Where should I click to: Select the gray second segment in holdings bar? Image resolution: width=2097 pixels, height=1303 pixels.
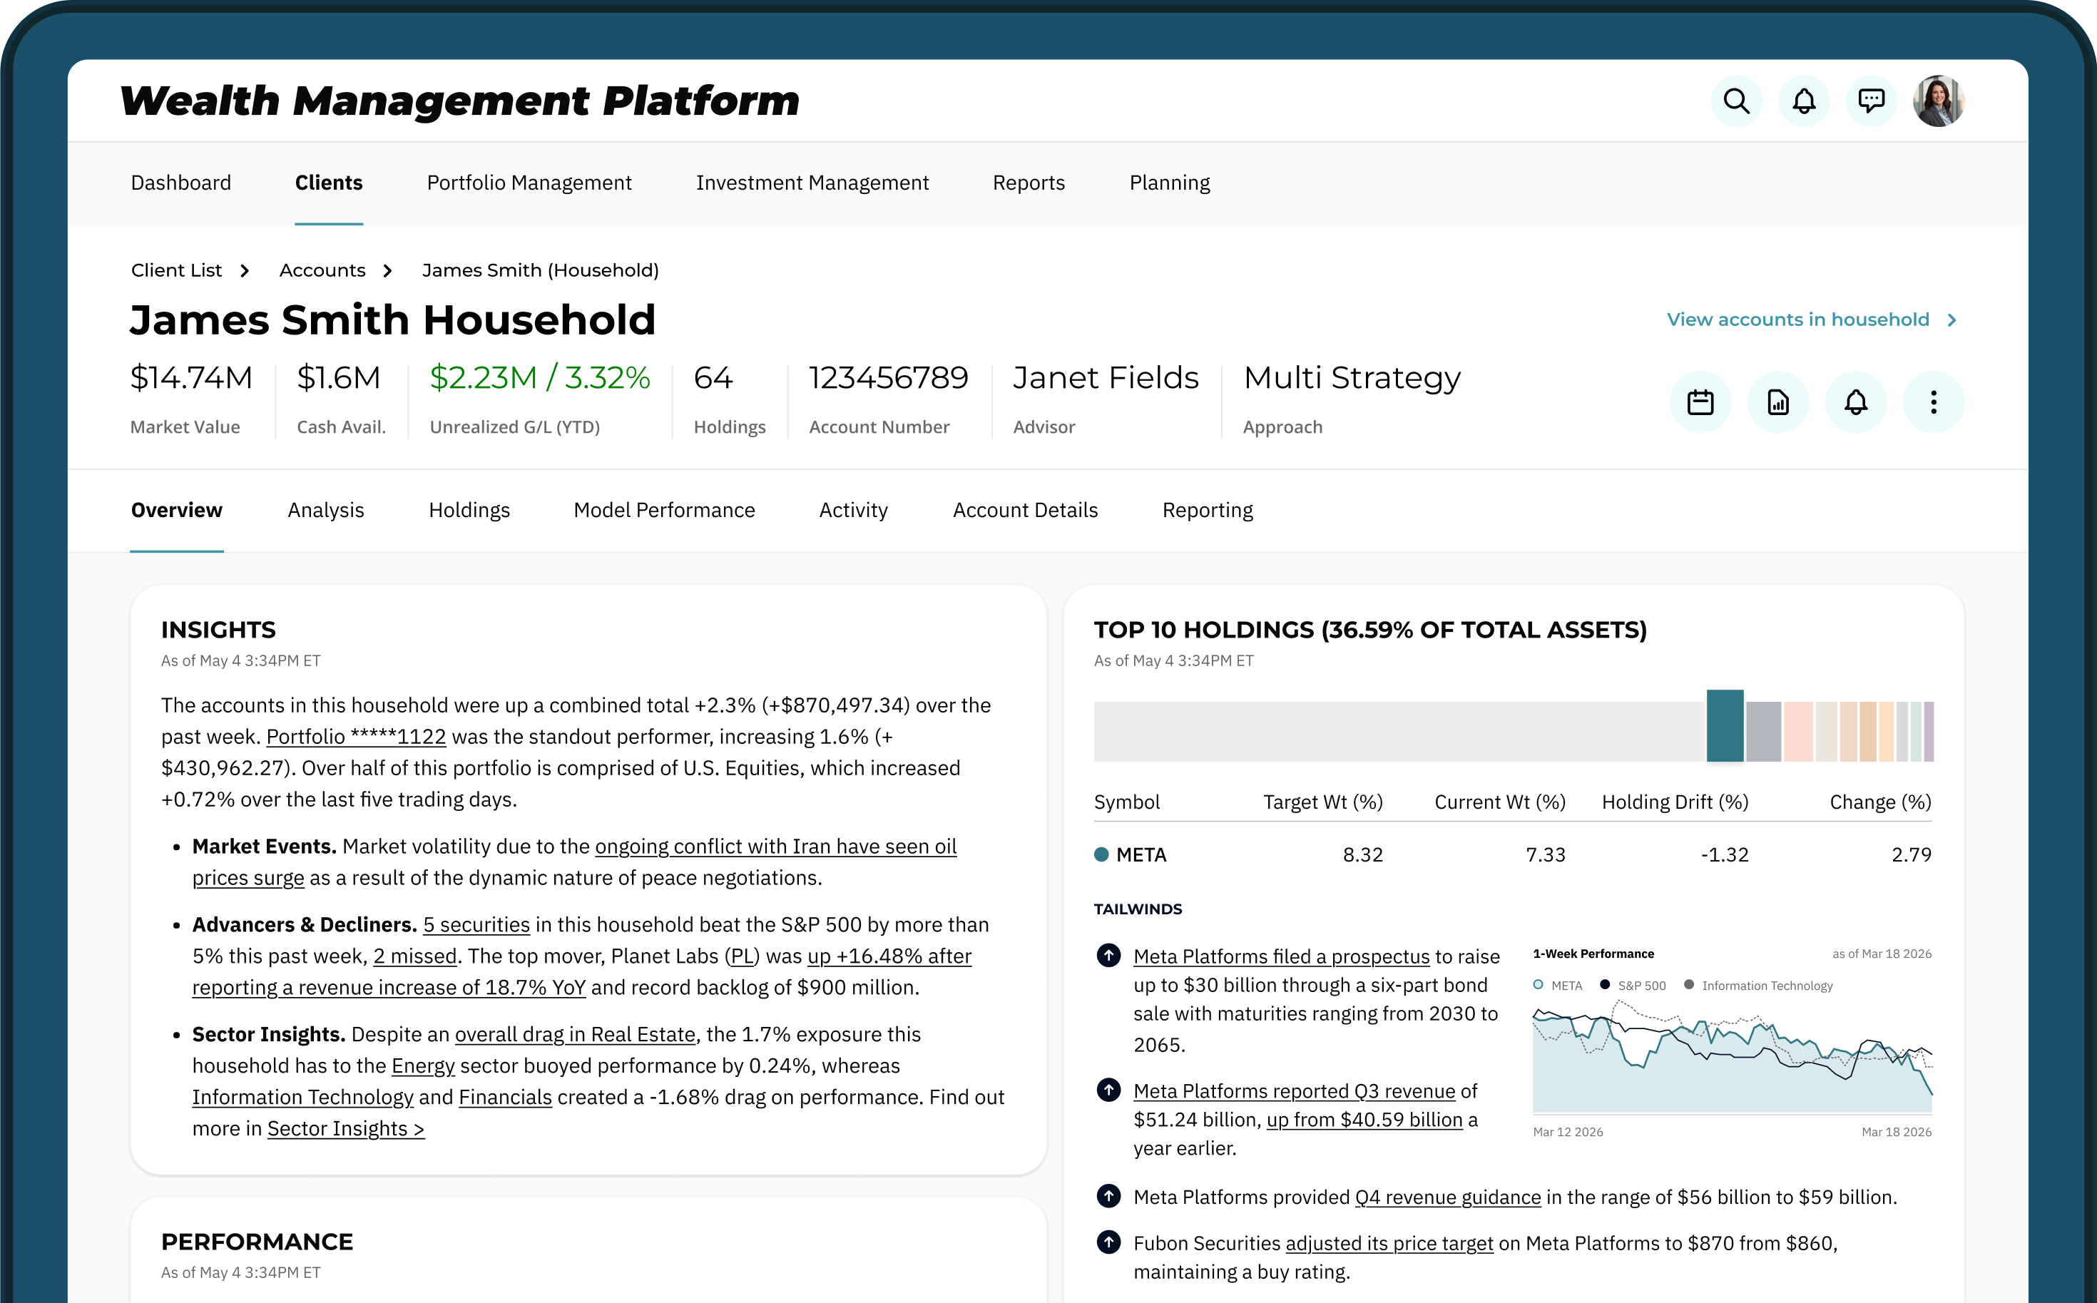point(1763,732)
